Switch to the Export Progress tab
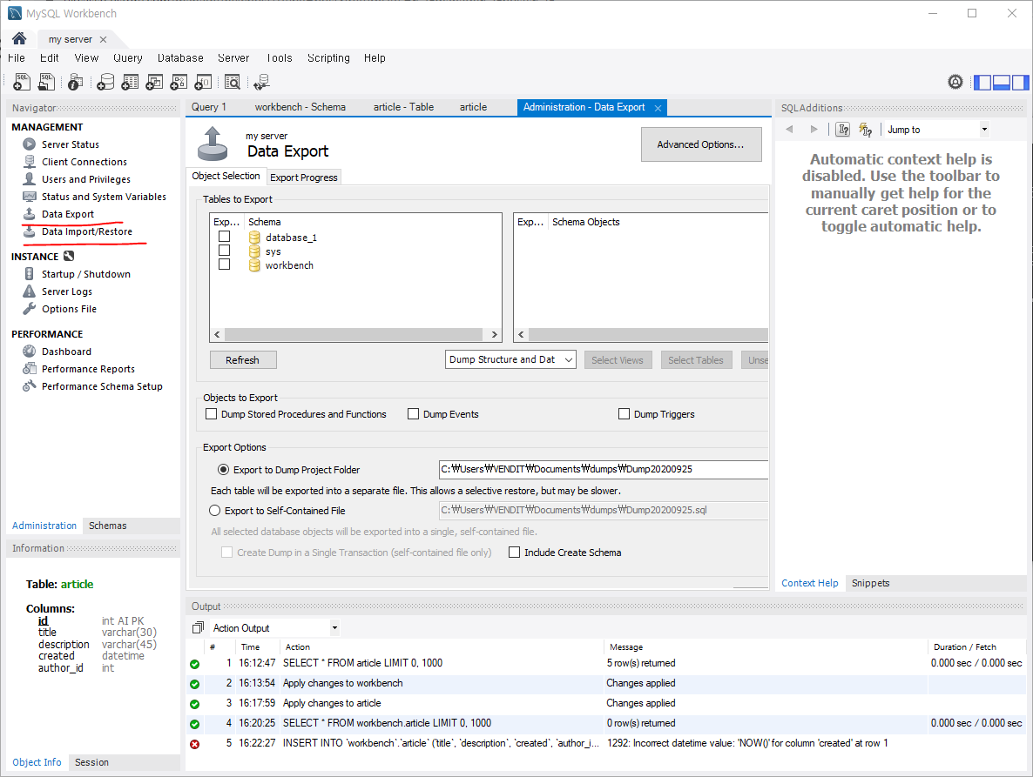 coord(304,177)
